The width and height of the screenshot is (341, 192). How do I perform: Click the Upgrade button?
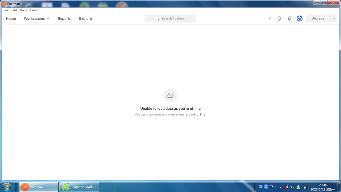click(318, 18)
